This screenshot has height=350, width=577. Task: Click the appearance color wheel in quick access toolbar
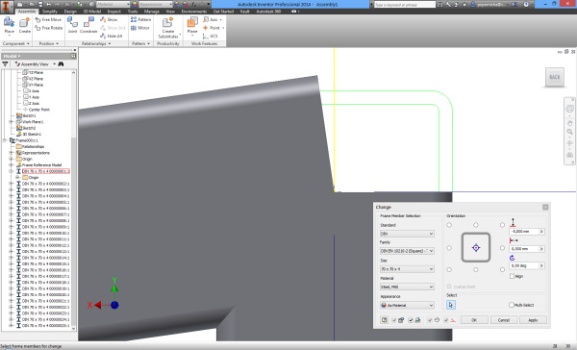coord(135,5)
